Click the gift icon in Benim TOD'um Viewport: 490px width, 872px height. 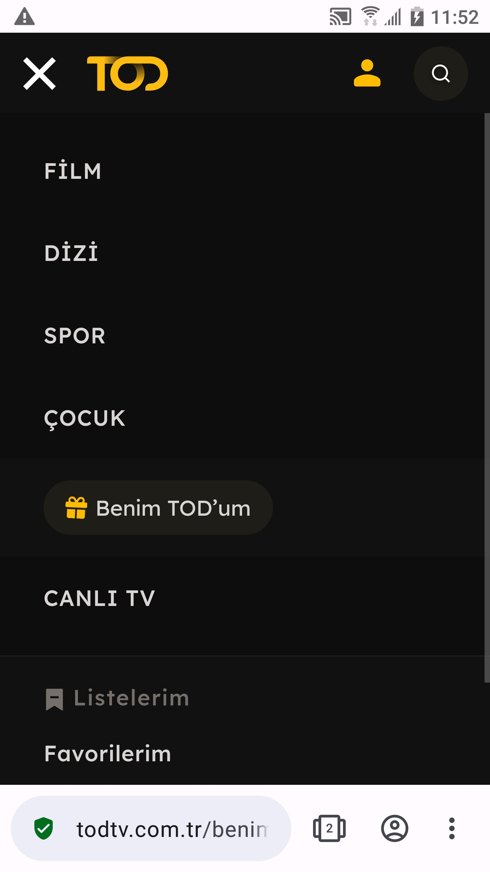[x=76, y=508]
